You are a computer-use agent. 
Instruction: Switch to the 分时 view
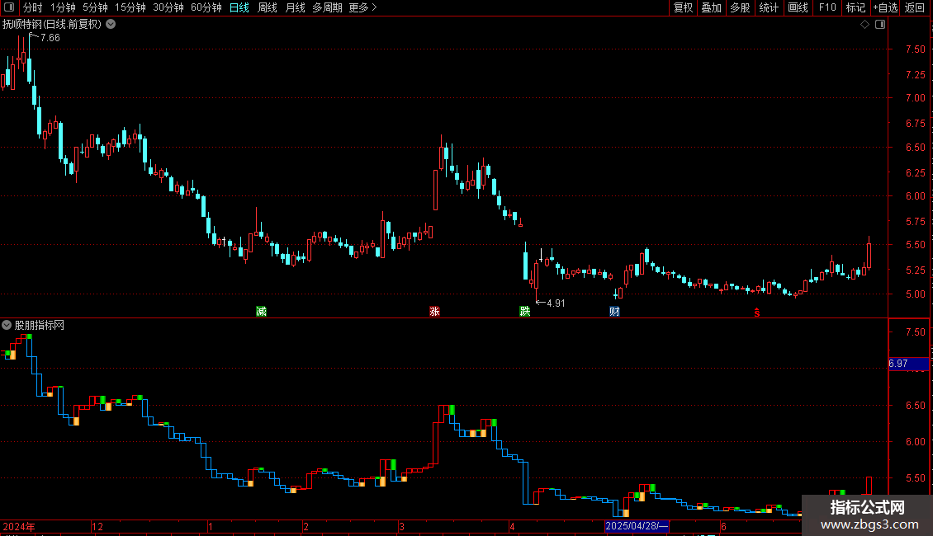tap(33, 7)
